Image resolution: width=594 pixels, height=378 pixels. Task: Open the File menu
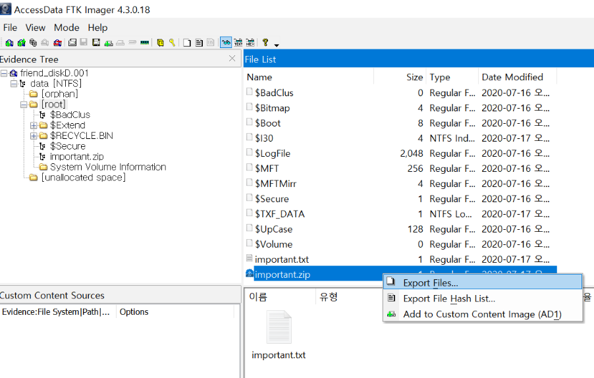pos(10,28)
